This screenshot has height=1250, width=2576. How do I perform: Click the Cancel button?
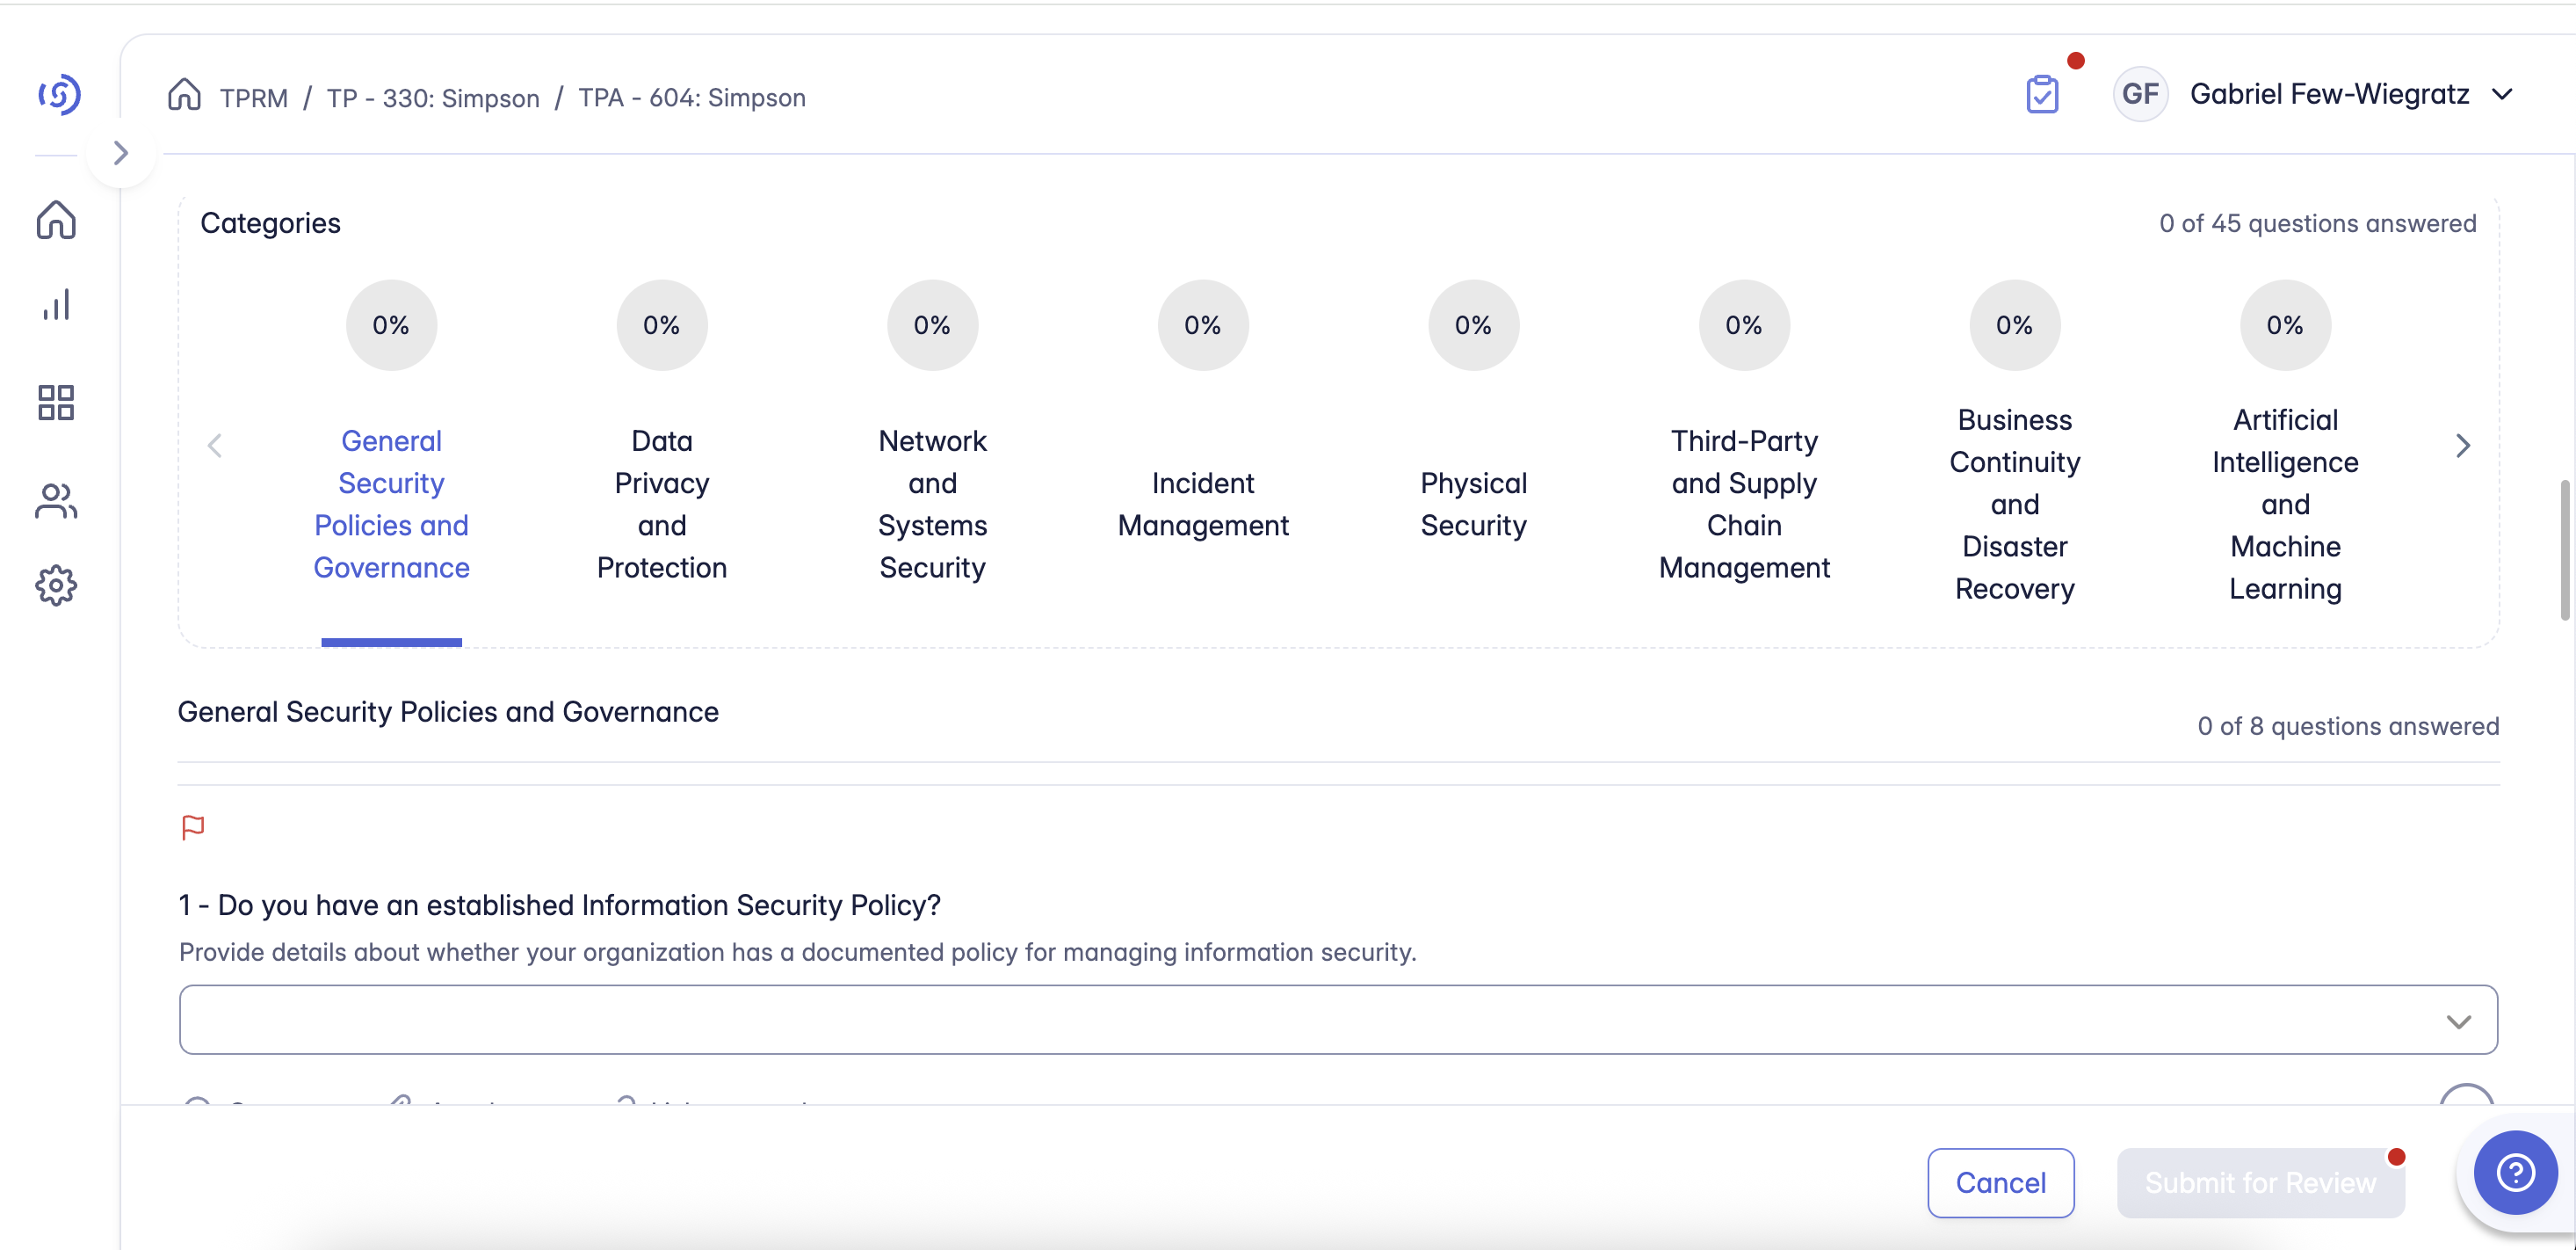pyautogui.click(x=2000, y=1183)
